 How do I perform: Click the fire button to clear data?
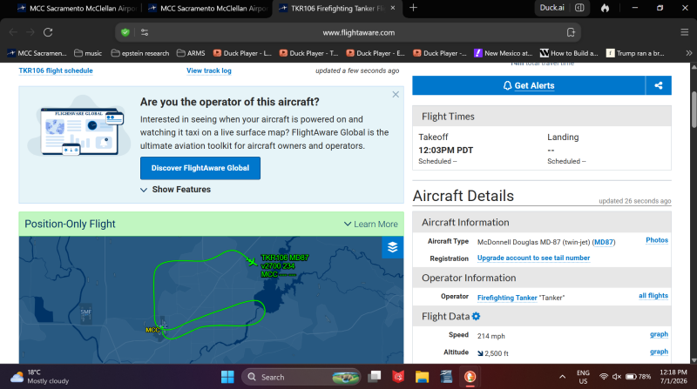(x=605, y=8)
